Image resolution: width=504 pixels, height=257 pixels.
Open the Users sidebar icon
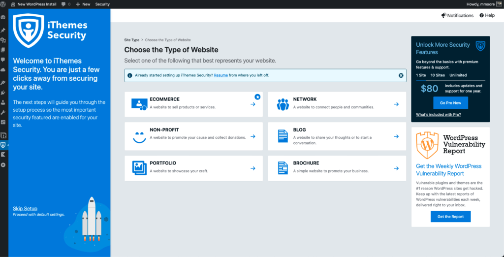tap(3, 102)
